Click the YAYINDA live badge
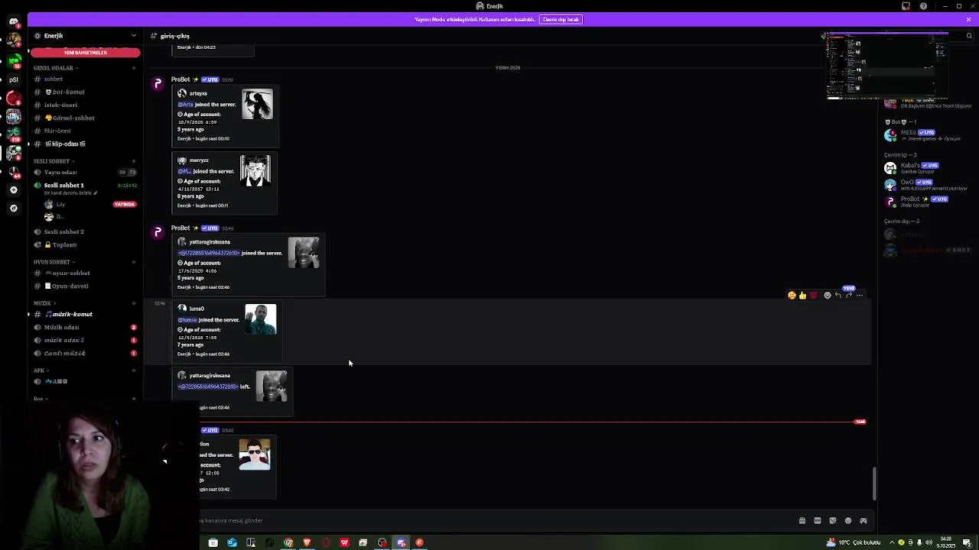Screen dimensions: 979x550 [125, 204]
